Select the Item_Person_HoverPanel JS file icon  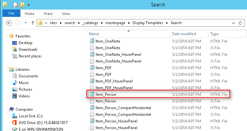(92, 128)
